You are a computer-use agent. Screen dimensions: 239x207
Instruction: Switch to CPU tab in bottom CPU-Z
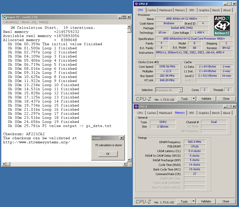(140, 113)
